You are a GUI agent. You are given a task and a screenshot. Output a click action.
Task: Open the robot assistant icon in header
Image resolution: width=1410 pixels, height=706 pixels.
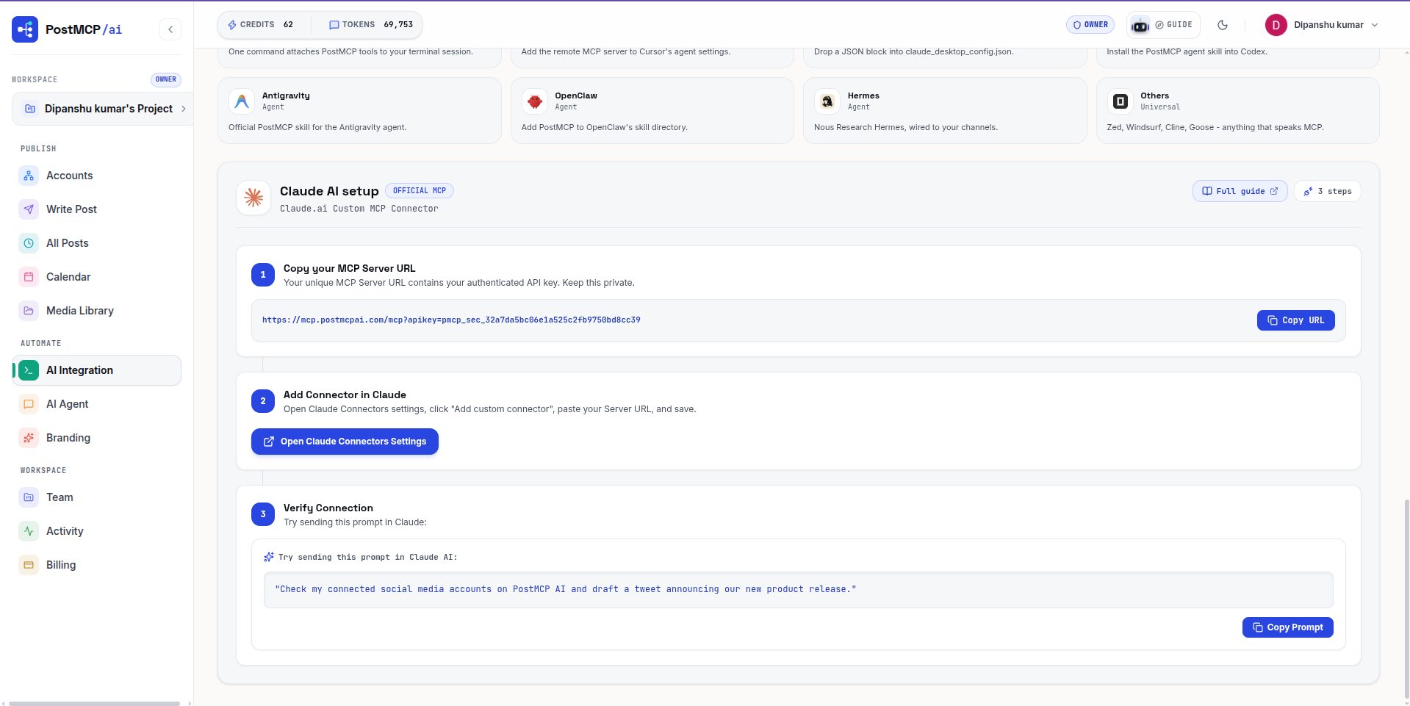coord(1140,26)
